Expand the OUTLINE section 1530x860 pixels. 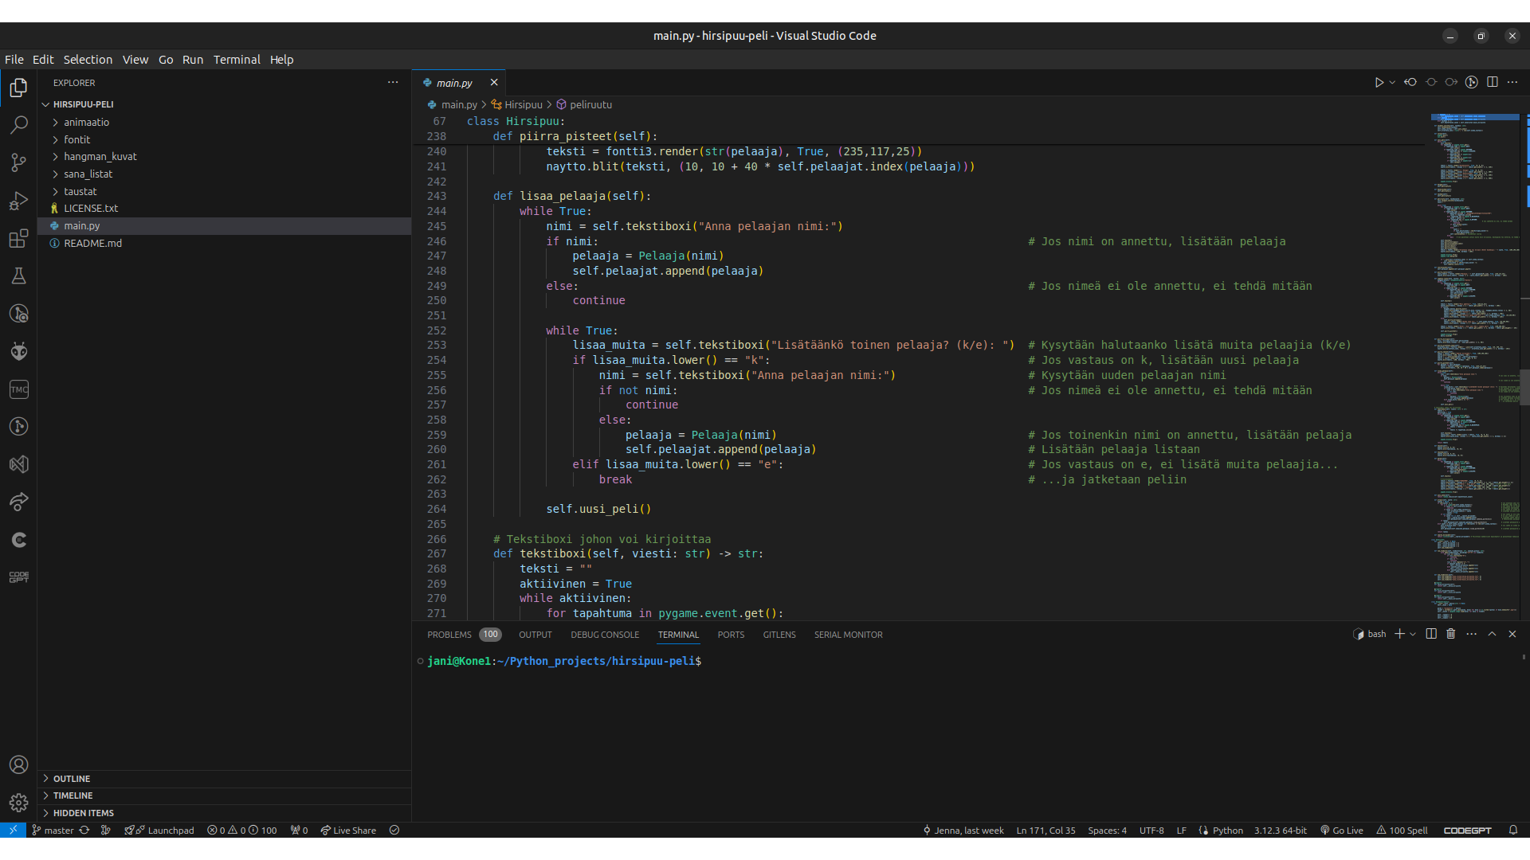(x=72, y=779)
